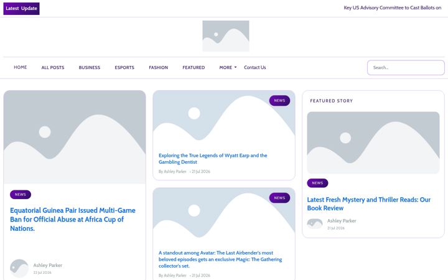Open Ashley Parker author name in Featured Story
The height and width of the screenshot is (280, 448).
coord(342,221)
